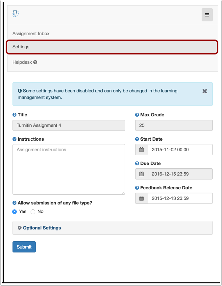Click into the Assignment instructions text area

click(x=69, y=169)
